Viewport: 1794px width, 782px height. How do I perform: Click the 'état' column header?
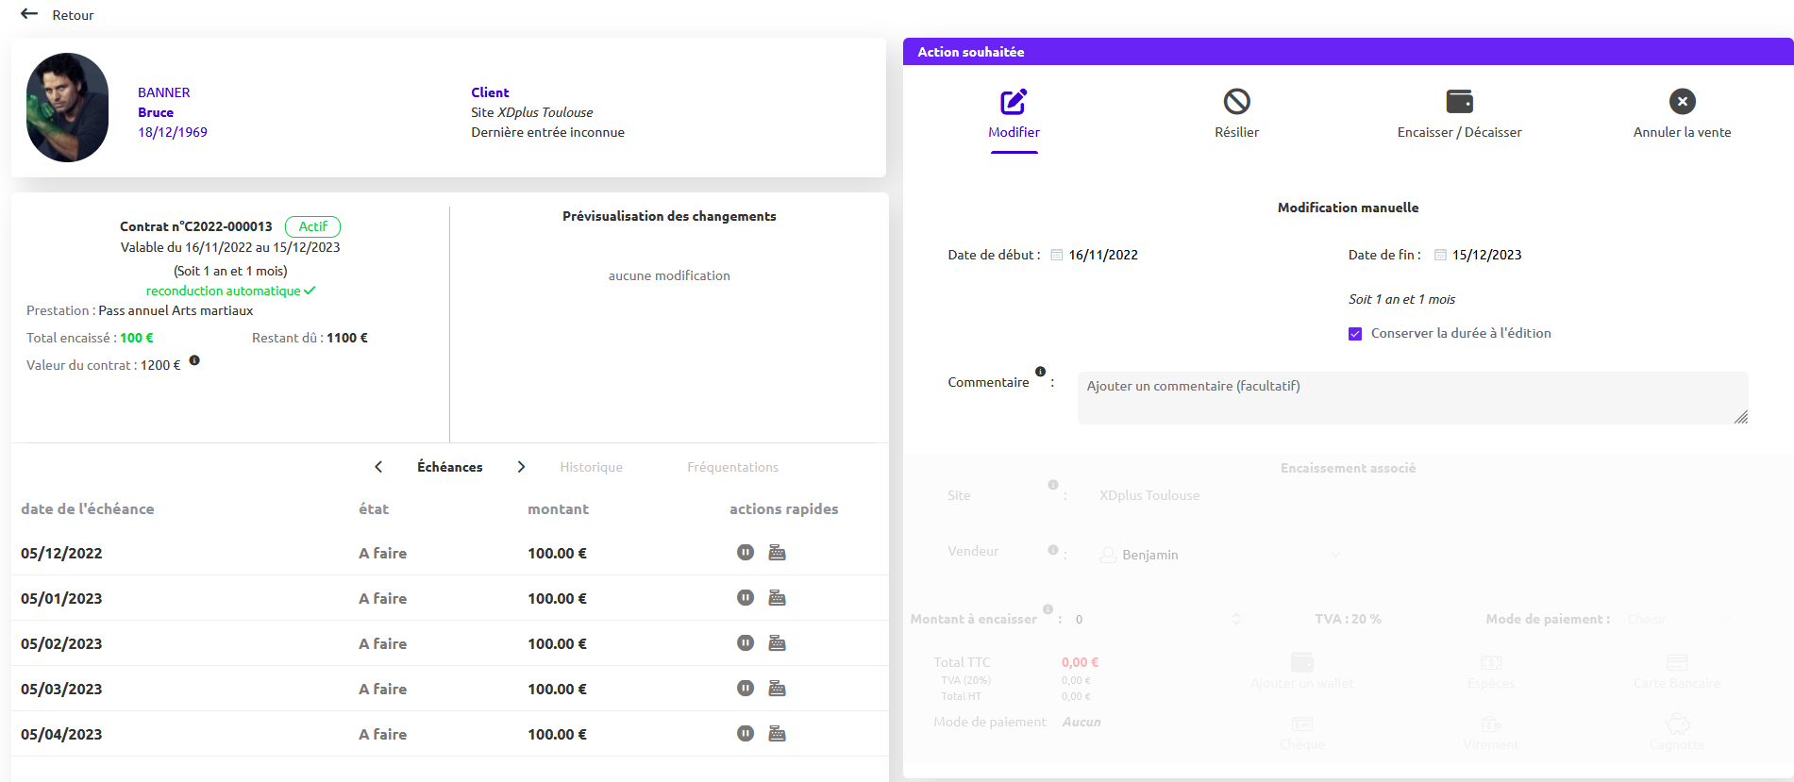pyautogui.click(x=374, y=508)
